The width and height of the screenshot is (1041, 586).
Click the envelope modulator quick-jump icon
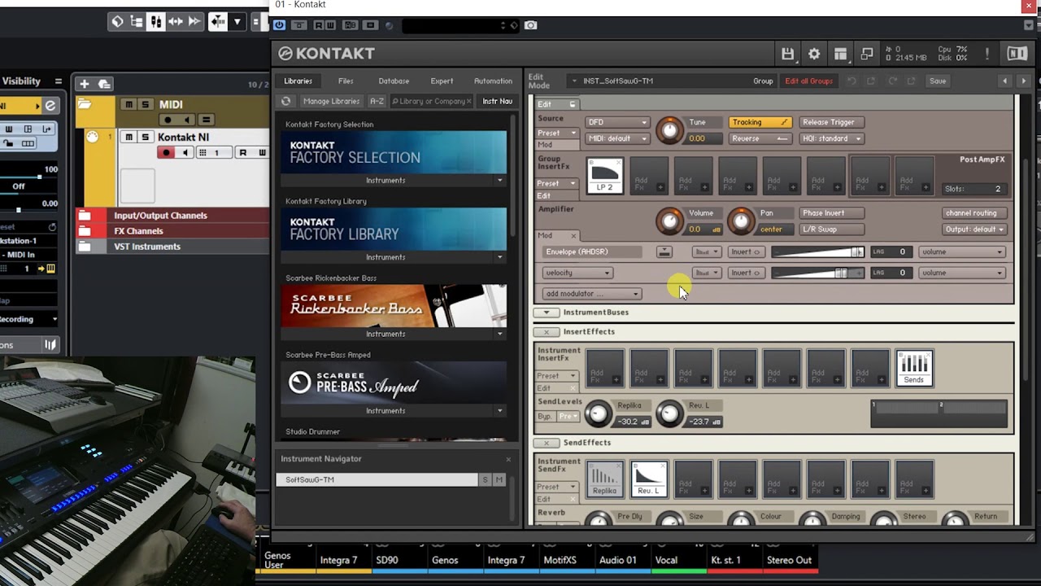click(664, 251)
